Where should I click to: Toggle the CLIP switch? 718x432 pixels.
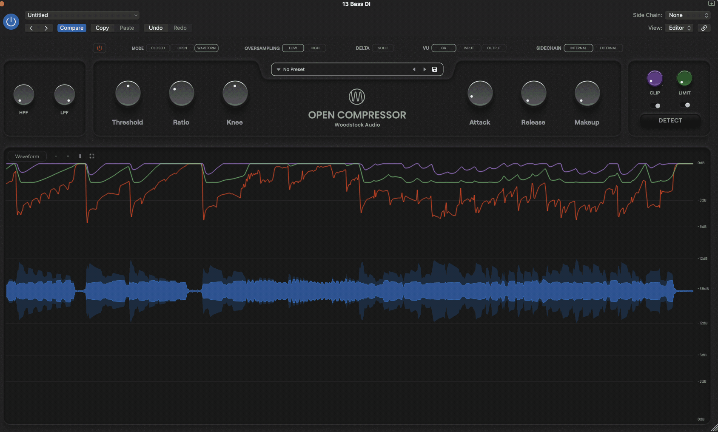coord(655,105)
